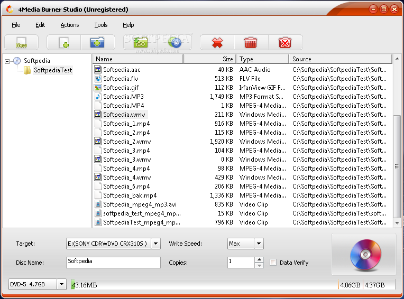Increase the Copies count with up arrow

point(260,259)
